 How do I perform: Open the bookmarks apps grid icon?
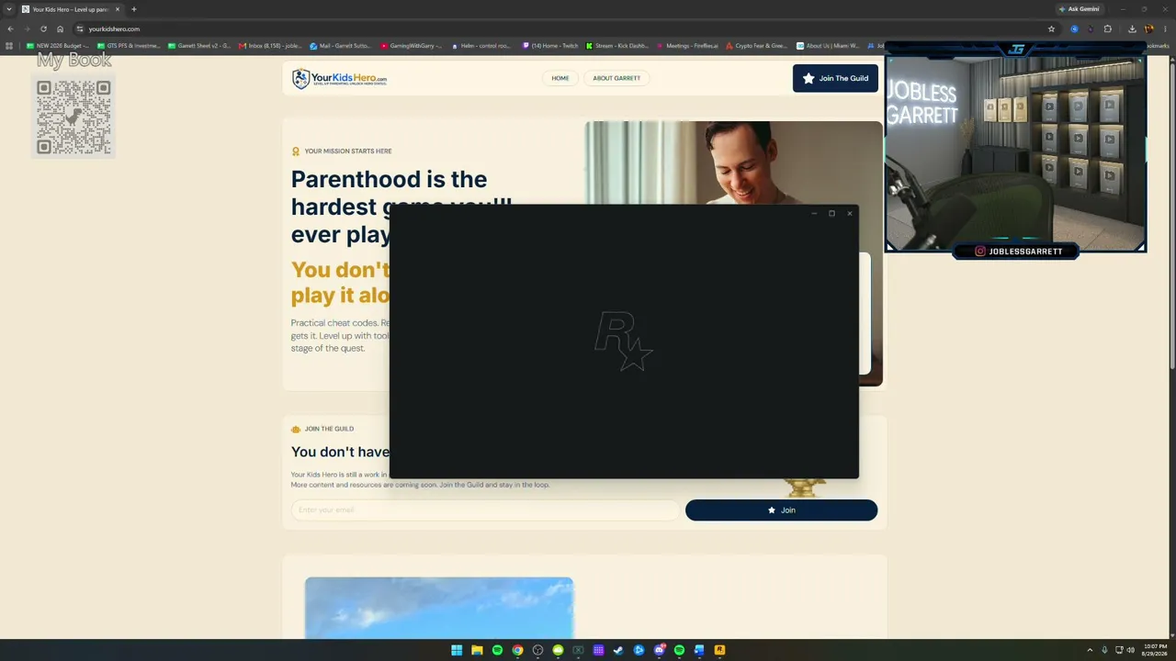coord(9,46)
